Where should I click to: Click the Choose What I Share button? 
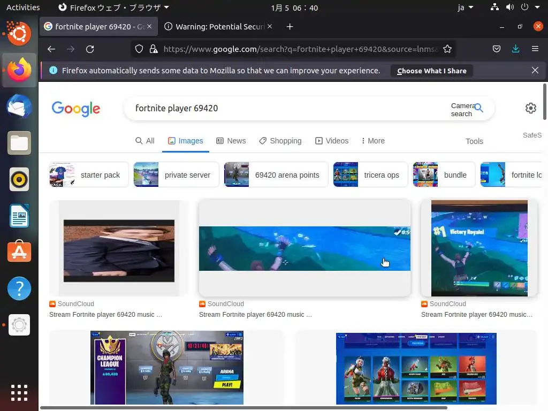[432, 71]
